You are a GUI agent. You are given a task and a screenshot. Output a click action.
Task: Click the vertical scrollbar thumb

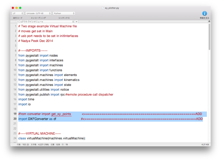click(x=209, y=37)
